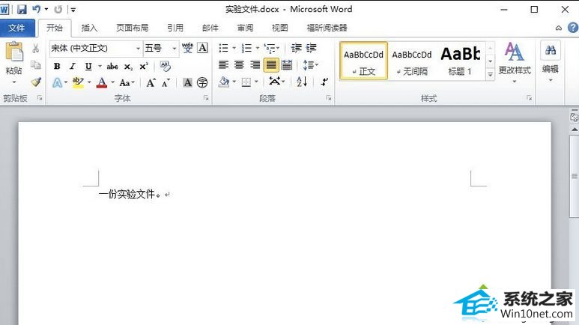Toggle the highlighted Justify alignment button

coord(271,65)
